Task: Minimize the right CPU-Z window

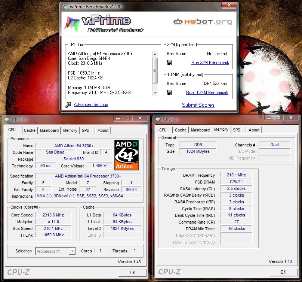Action: (269, 118)
